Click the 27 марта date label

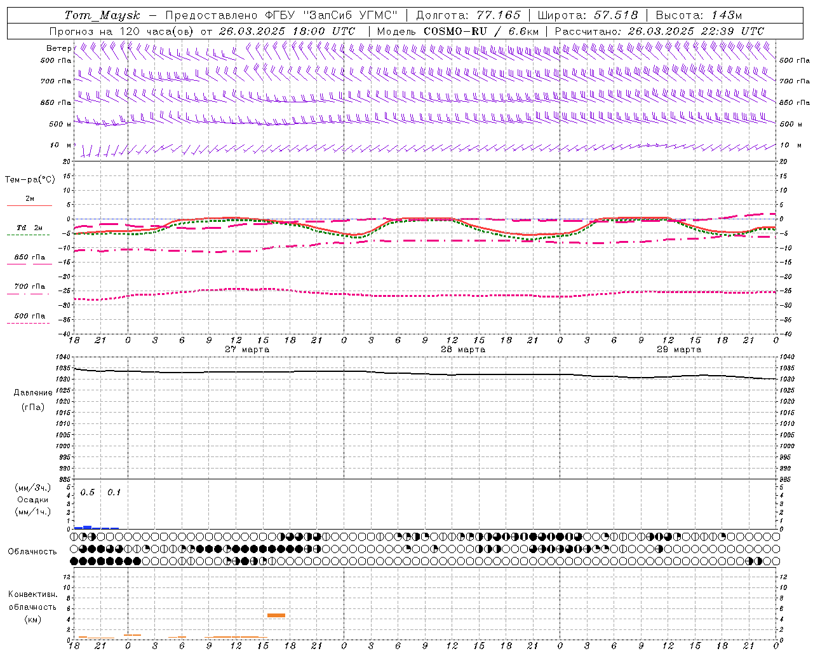(247, 350)
